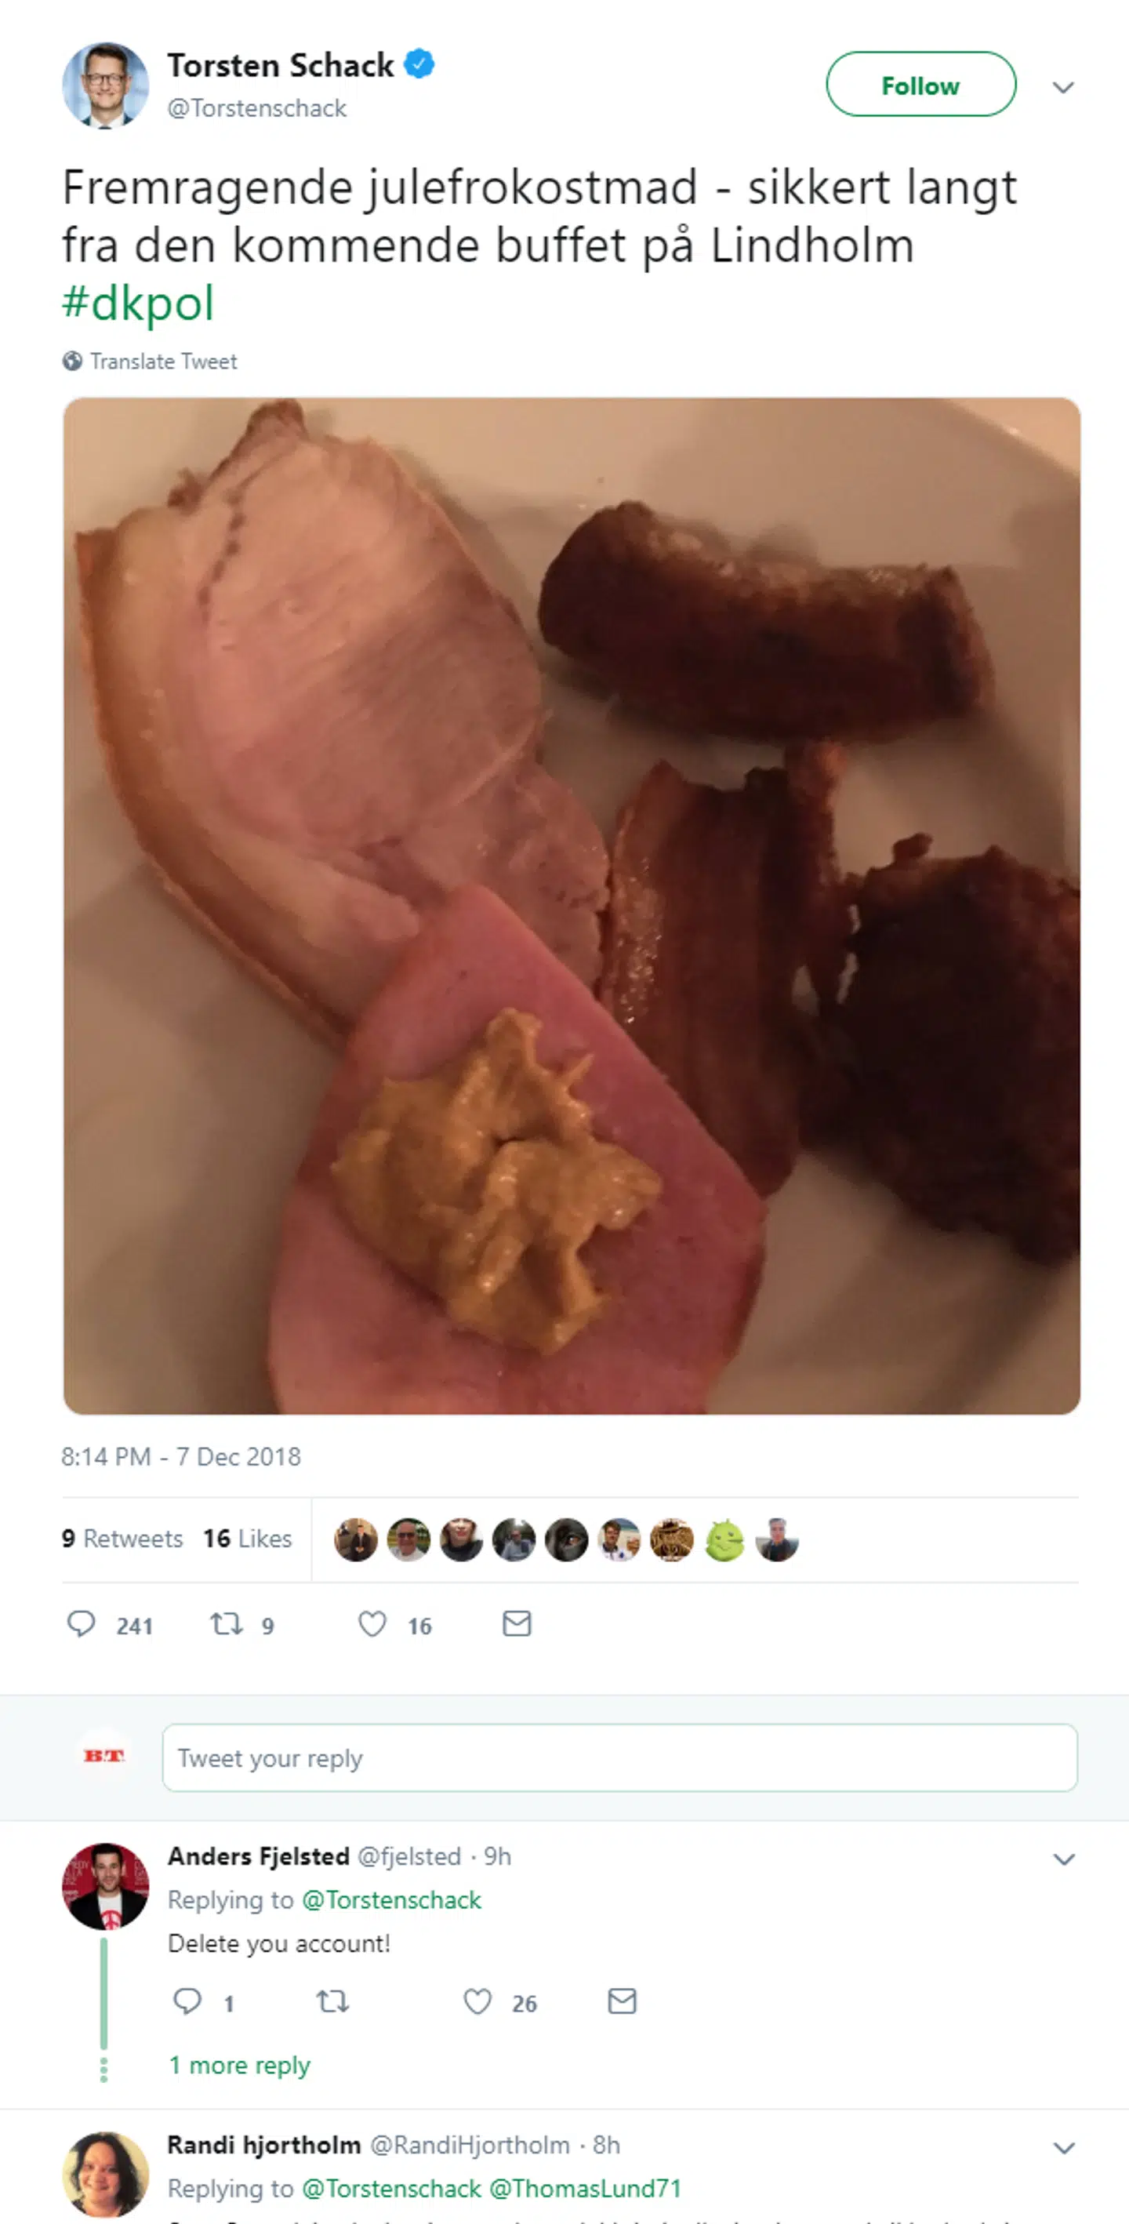Click the Follow button
Screen dimensions: 1129x2224
point(920,85)
